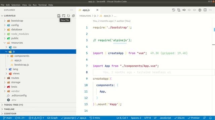Open the .env file
Screen dimensions: 215x120
click(38, 100)
